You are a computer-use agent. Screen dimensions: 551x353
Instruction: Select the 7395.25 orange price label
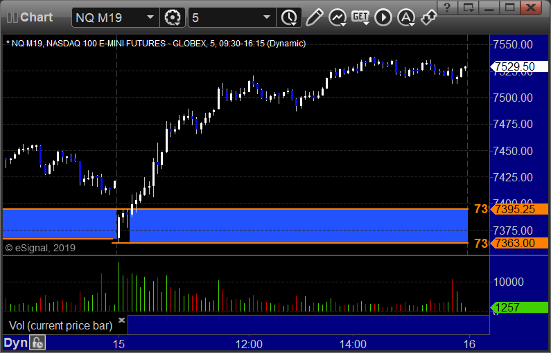pyautogui.click(x=519, y=209)
